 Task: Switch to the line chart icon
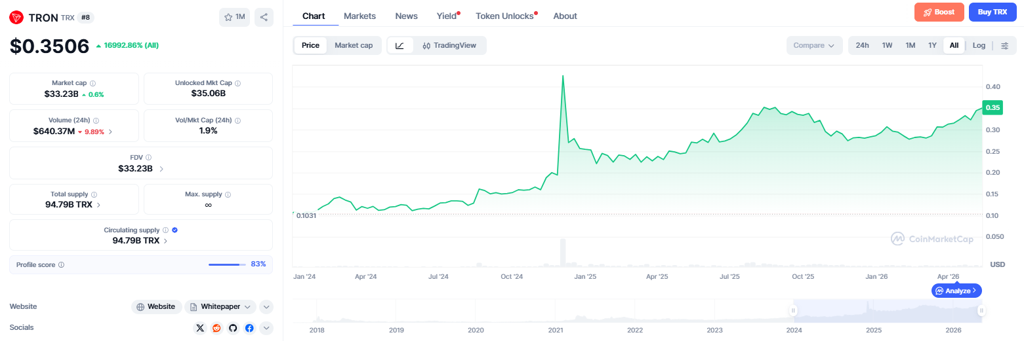pyautogui.click(x=400, y=45)
